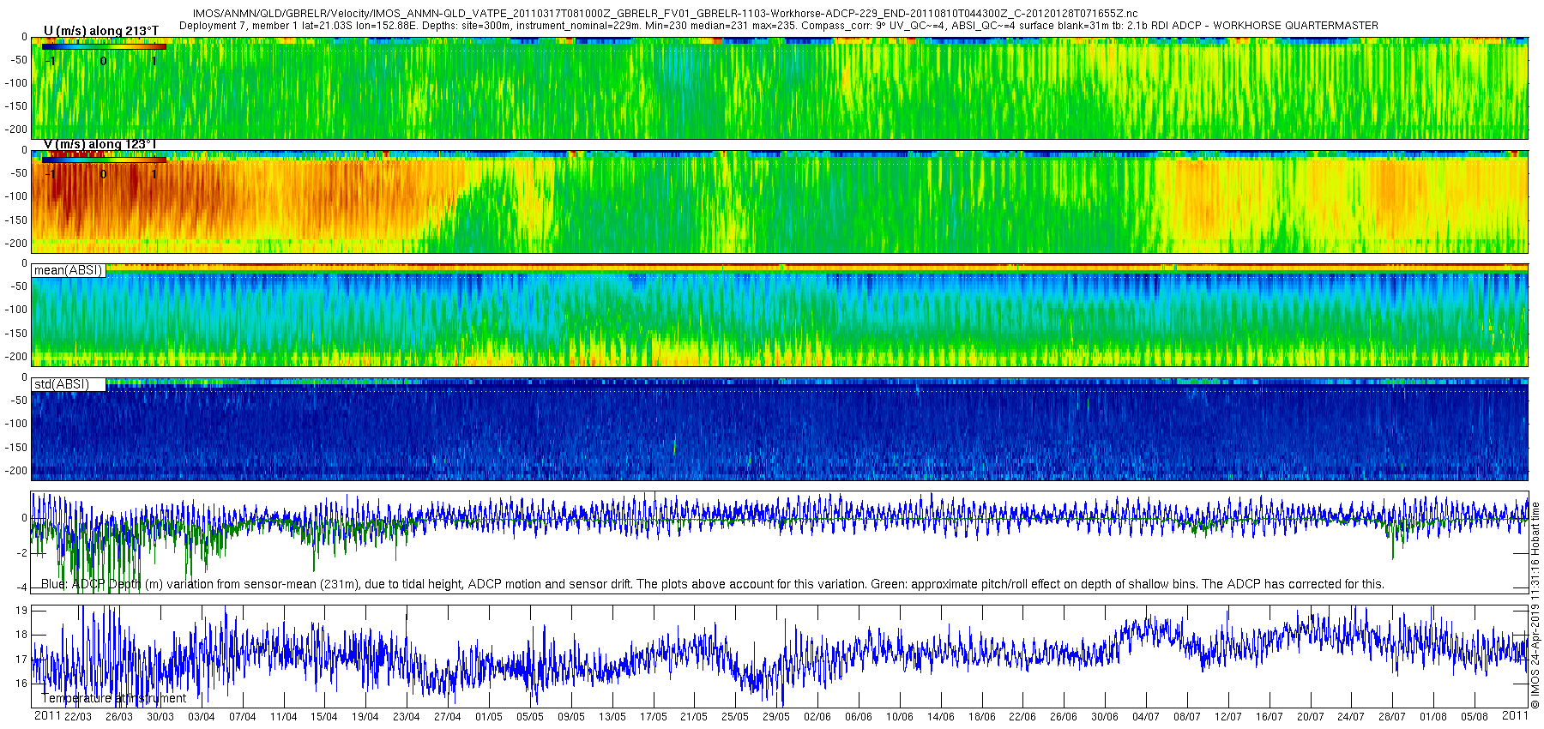This screenshot has width=1544, height=729.
Task: Click the '26/06' date tick
Action: tap(1064, 717)
